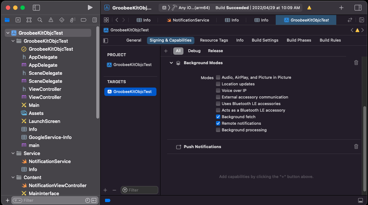
Task: Open NotificationViewController file
Action: point(58,186)
